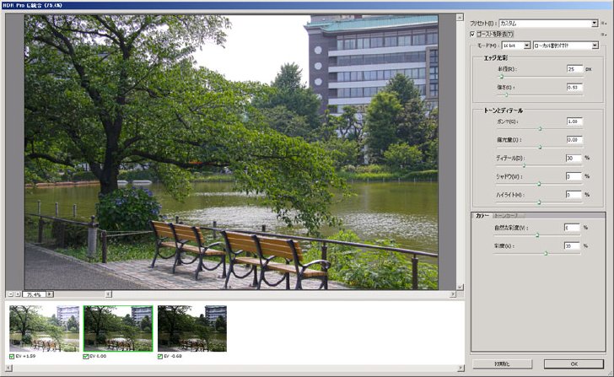The image size is (614, 377).
Task: Click the シャドウ shadow percentage field
Action: pyautogui.click(x=574, y=176)
